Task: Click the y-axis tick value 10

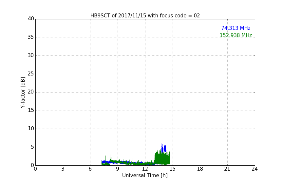Action: [31, 129]
